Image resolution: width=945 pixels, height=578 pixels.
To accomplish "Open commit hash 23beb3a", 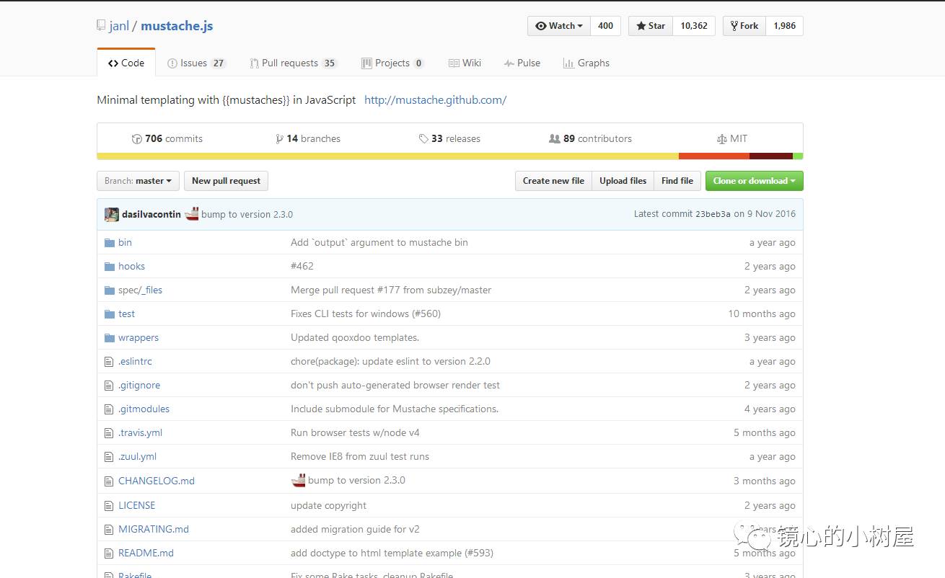I will tap(713, 214).
